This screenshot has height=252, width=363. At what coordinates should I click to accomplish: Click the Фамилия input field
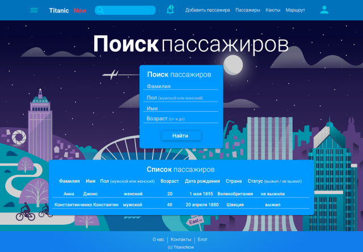click(181, 86)
